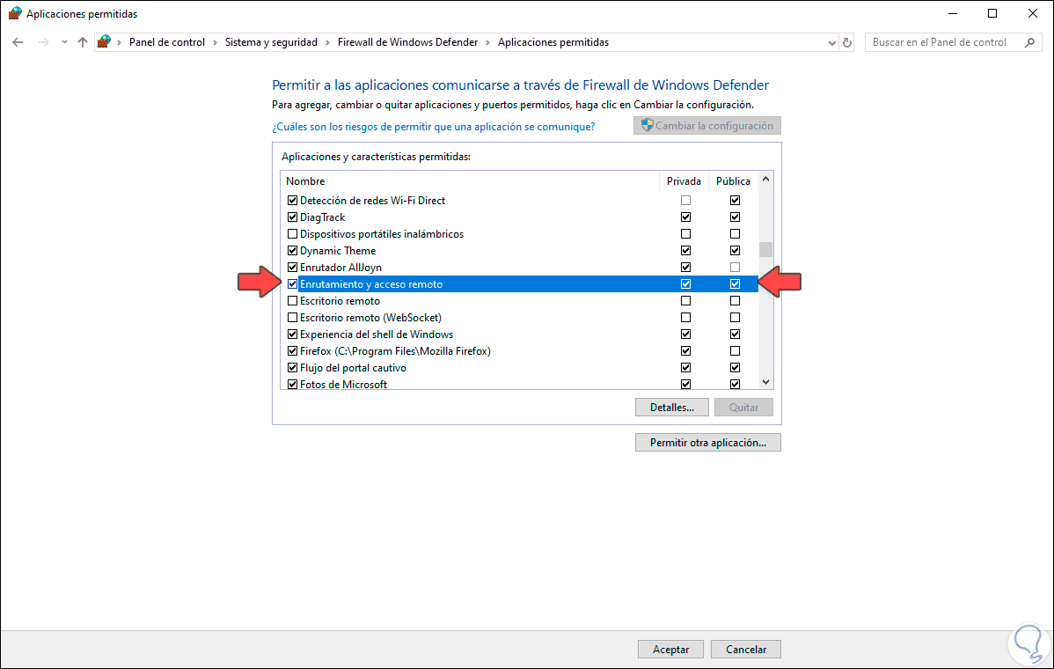
Task: Toggle Dynamic Theme name checkbox
Action: point(292,251)
